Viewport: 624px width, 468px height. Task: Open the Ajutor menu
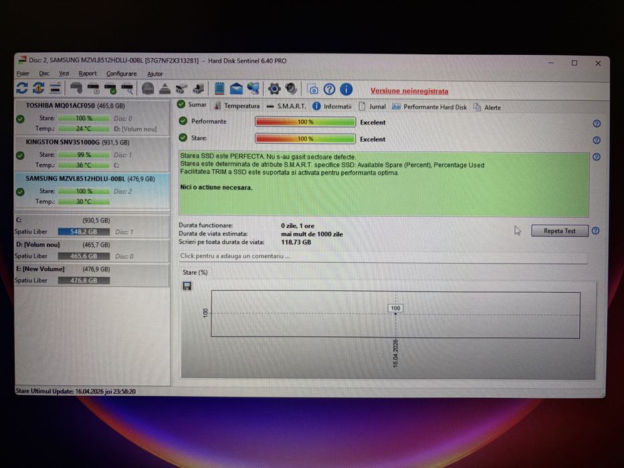[x=154, y=74]
